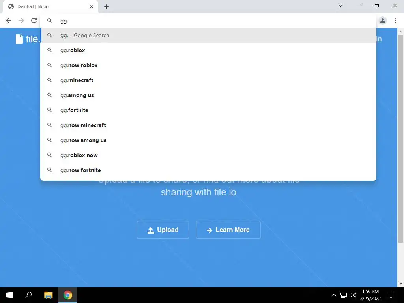Screen dimensions: 404x303
Task: Open Windows taskbar search
Action: (x=28, y=295)
